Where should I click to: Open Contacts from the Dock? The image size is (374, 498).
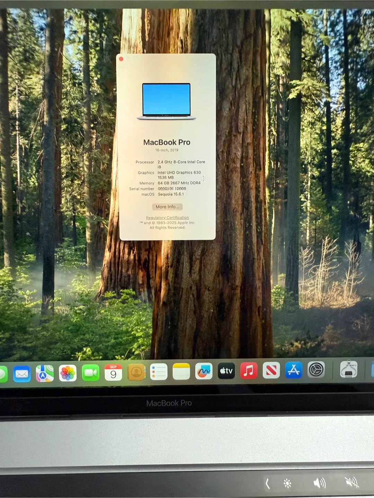pos(136,372)
